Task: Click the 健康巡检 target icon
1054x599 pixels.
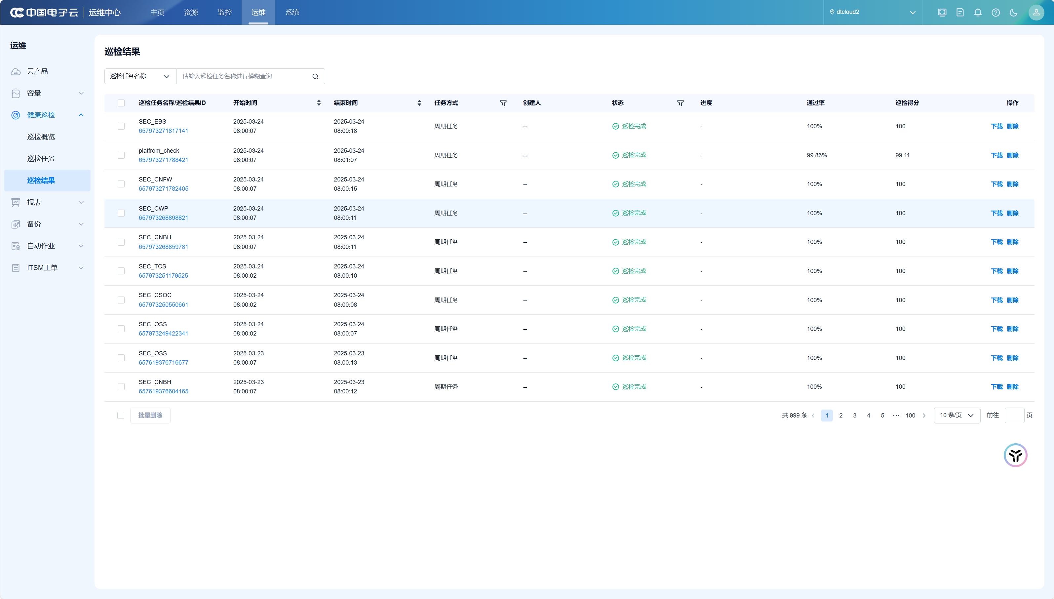Action: pyautogui.click(x=16, y=115)
